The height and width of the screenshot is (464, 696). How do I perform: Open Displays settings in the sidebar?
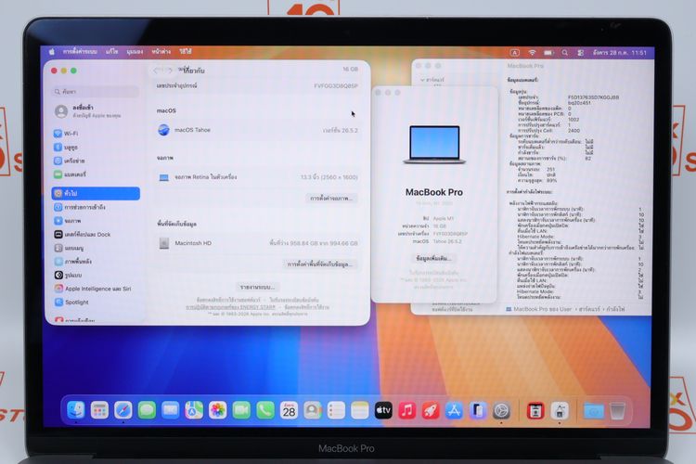[x=68, y=221]
